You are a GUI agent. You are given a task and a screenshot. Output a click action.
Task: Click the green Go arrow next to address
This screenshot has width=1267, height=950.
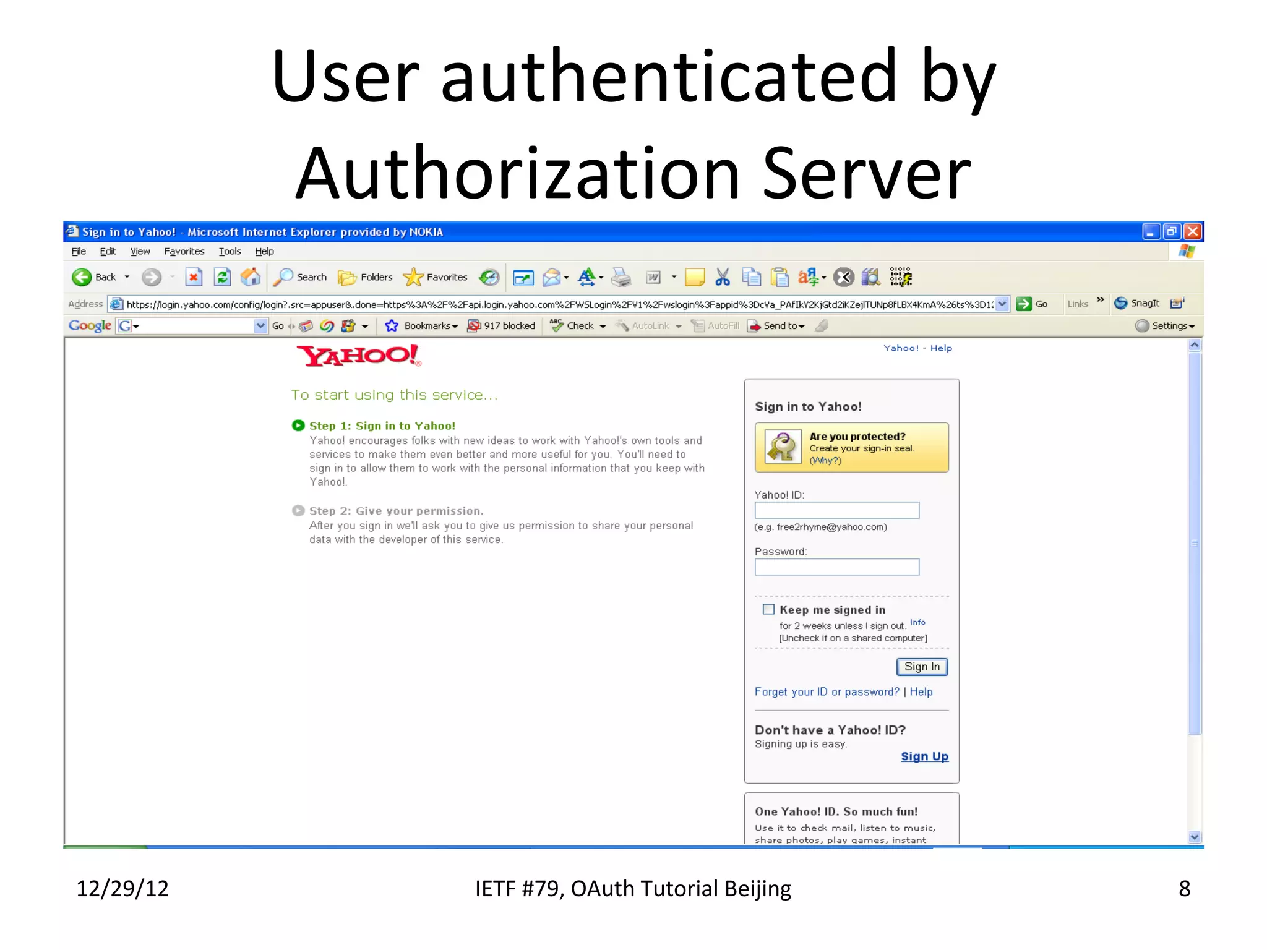tap(1024, 304)
